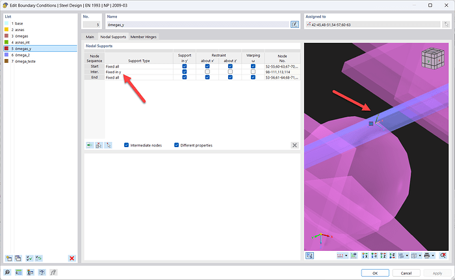Switch to the Main tab

coord(90,38)
